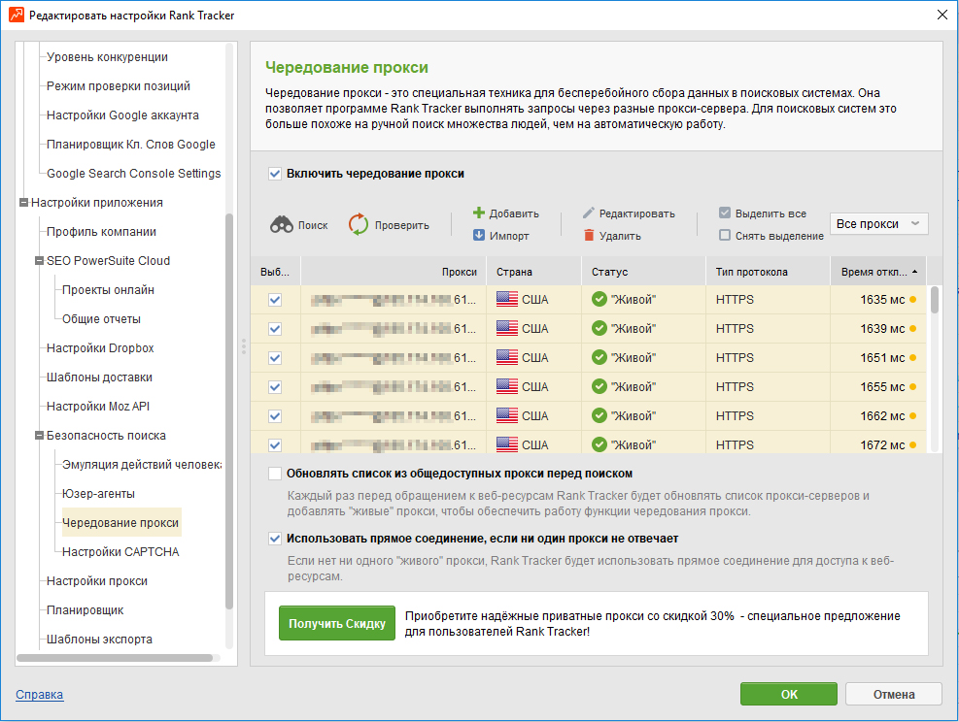Click the green status icon in 1639 мс row
959x722 pixels.
(x=599, y=329)
